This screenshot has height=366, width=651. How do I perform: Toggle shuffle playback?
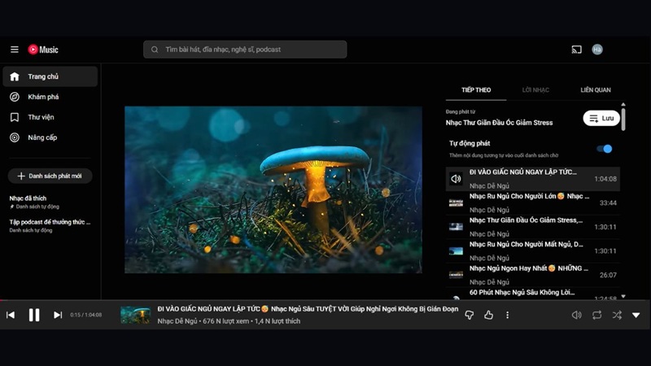point(616,315)
